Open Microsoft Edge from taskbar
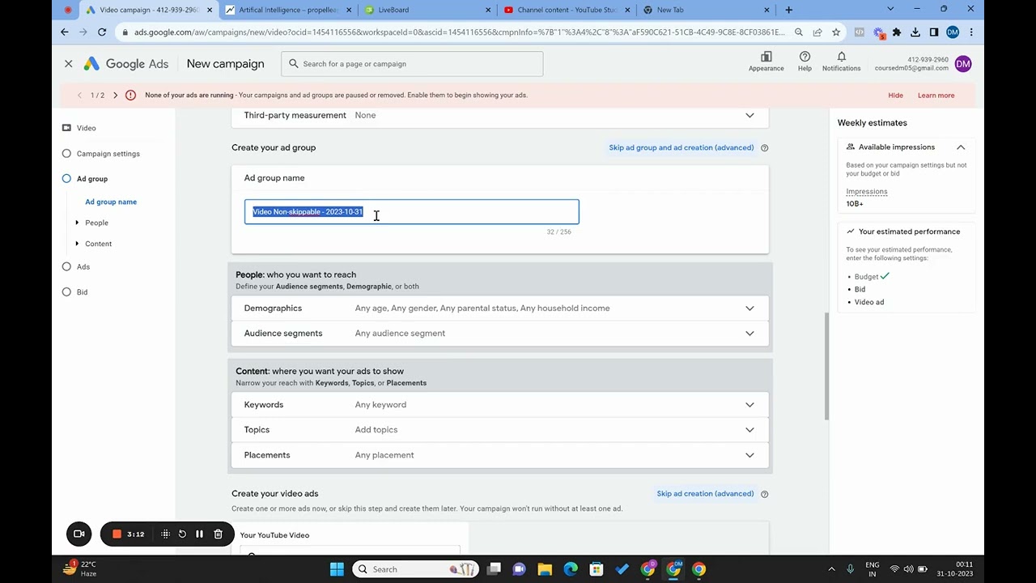 571,569
